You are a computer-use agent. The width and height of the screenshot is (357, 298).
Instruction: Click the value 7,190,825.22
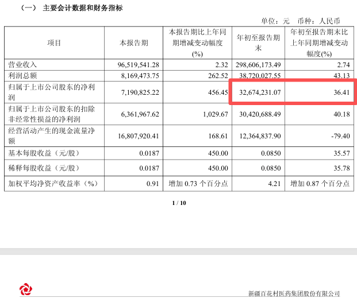point(140,92)
